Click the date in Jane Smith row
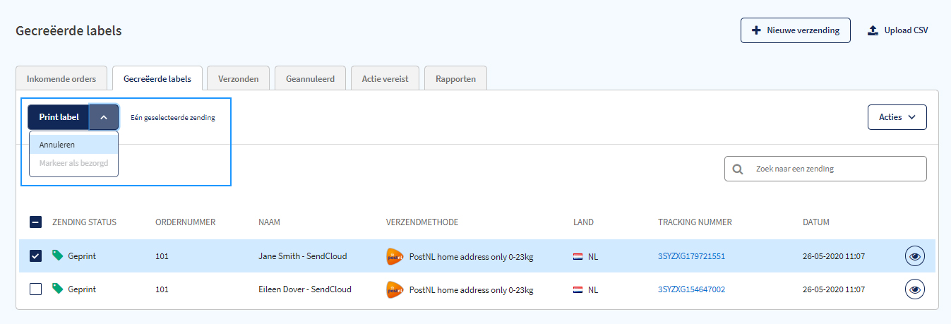This screenshot has height=324, width=951. [x=834, y=256]
